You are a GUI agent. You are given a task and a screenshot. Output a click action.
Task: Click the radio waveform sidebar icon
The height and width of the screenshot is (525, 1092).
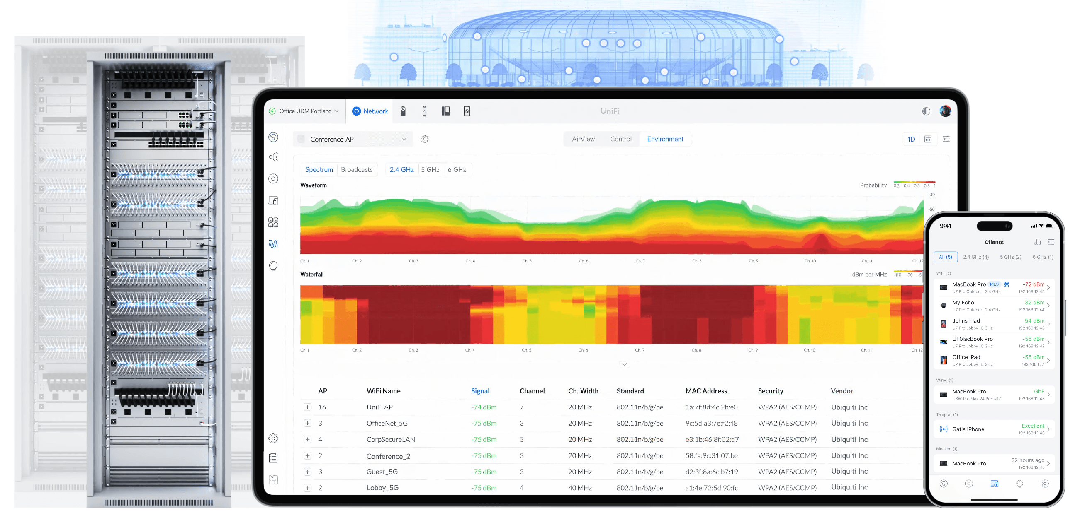pos(273,244)
